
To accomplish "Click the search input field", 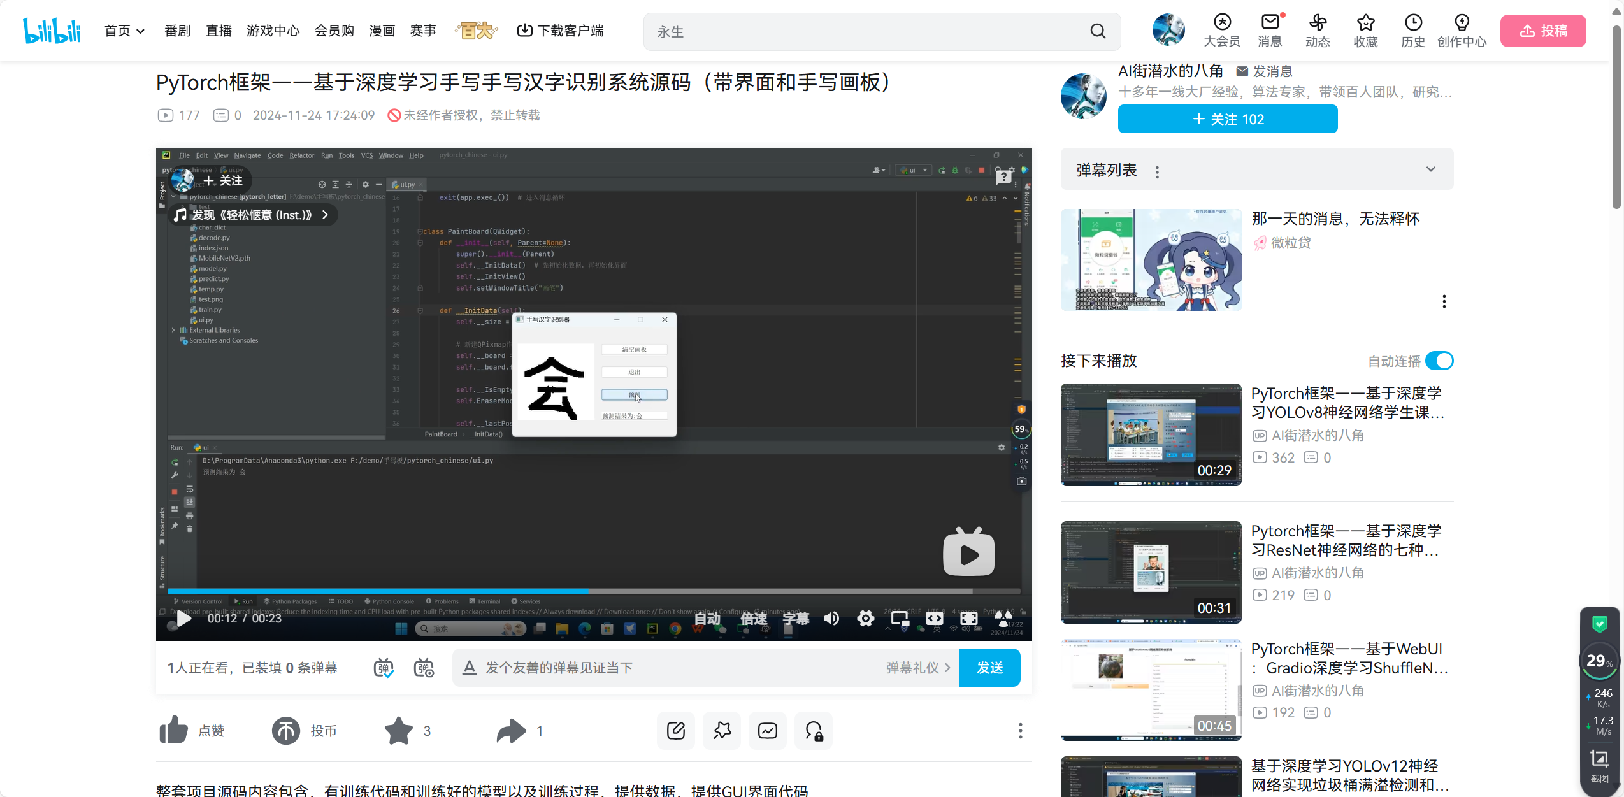I will 866,31.
